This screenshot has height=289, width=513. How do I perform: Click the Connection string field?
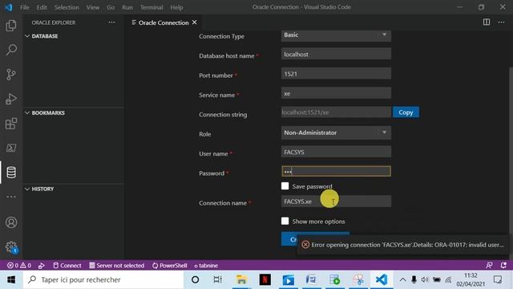[x=336, y=112]
